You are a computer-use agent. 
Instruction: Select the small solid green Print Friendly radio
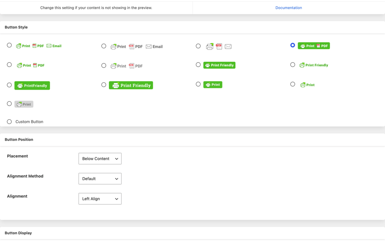(x=198, y=65)
